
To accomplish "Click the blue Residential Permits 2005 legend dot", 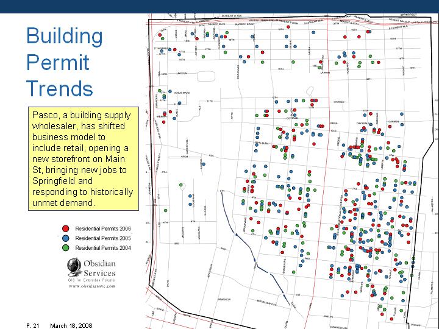I will point(65,238).
